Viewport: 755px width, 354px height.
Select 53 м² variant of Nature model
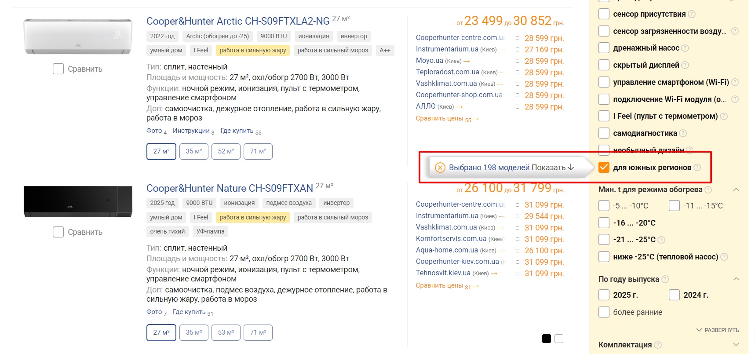click(226, 332)
